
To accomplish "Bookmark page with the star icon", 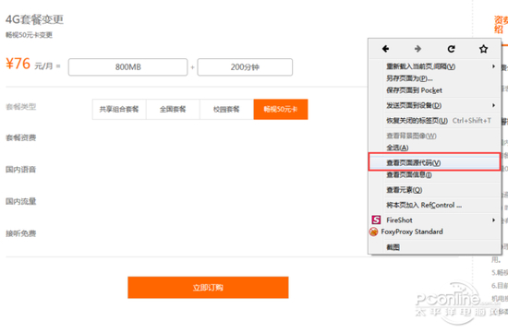I will coord(483,49).
